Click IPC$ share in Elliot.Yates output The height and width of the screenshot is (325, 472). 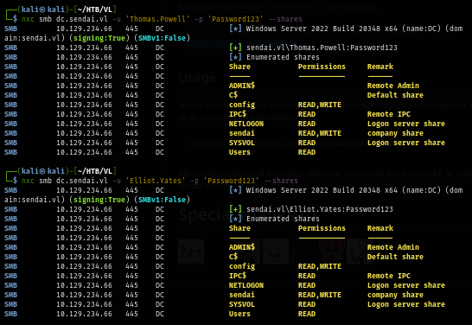pos(238,276)
